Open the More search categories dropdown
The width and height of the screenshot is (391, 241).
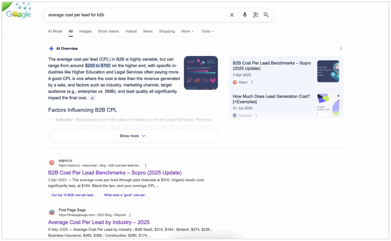(187, 31)
